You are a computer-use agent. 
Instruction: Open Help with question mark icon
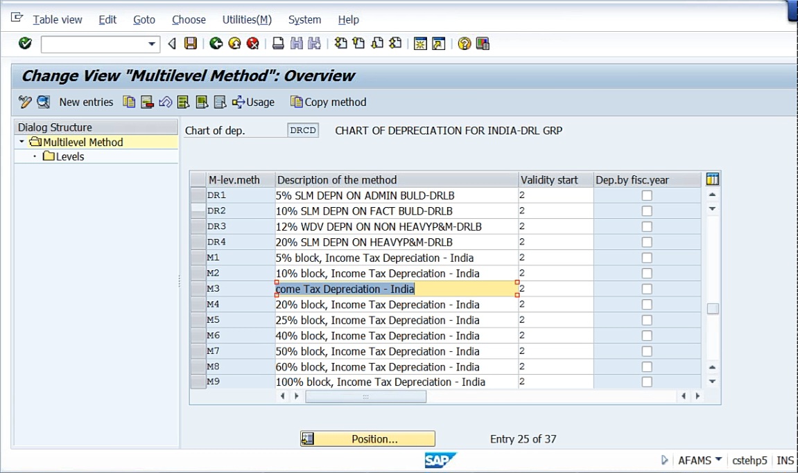464,44
